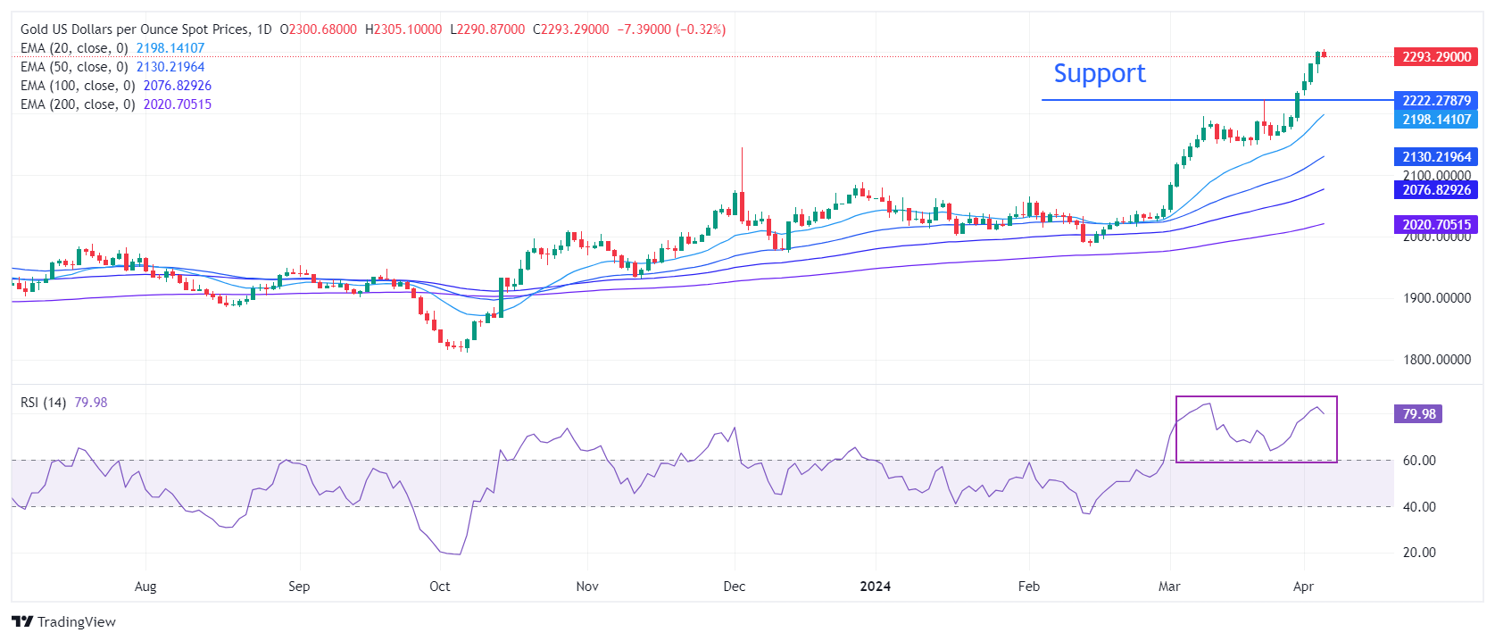Click the 2130.21964 EMA 50 price tag
The image size is (1495, 641).
click(1435, 157)
